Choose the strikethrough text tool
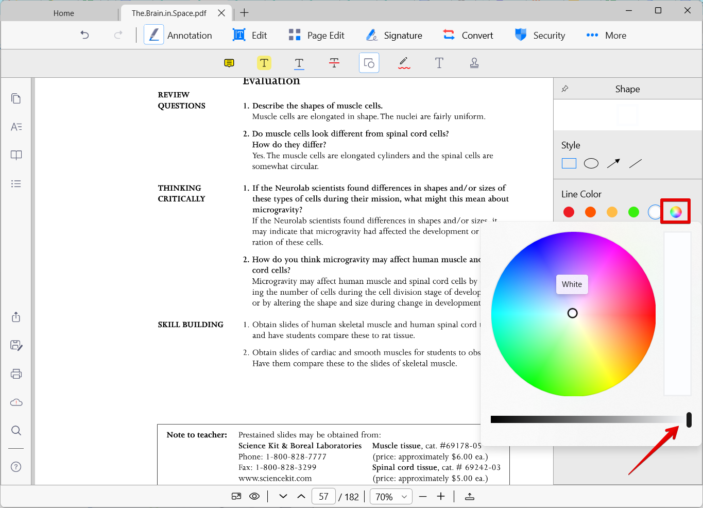 click(x=334, y=63)
